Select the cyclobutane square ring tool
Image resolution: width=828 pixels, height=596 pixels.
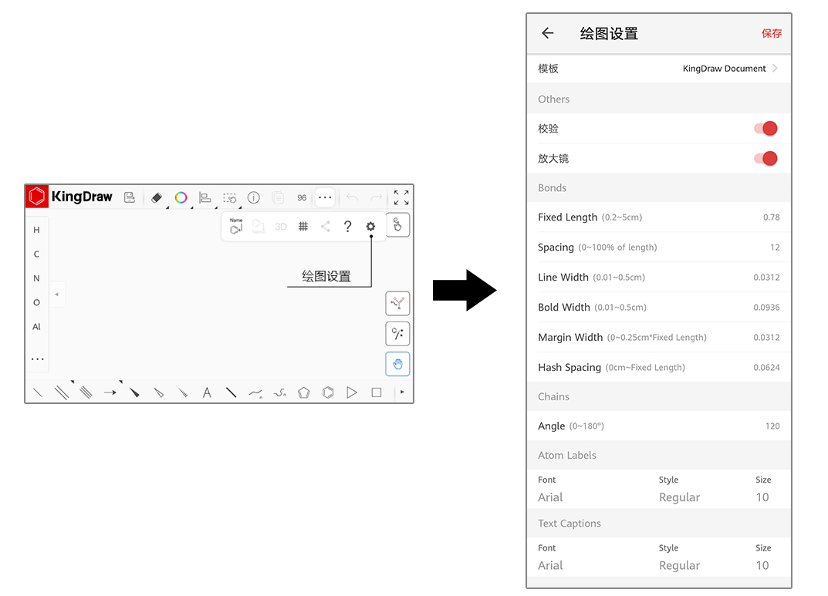[377, 392]
